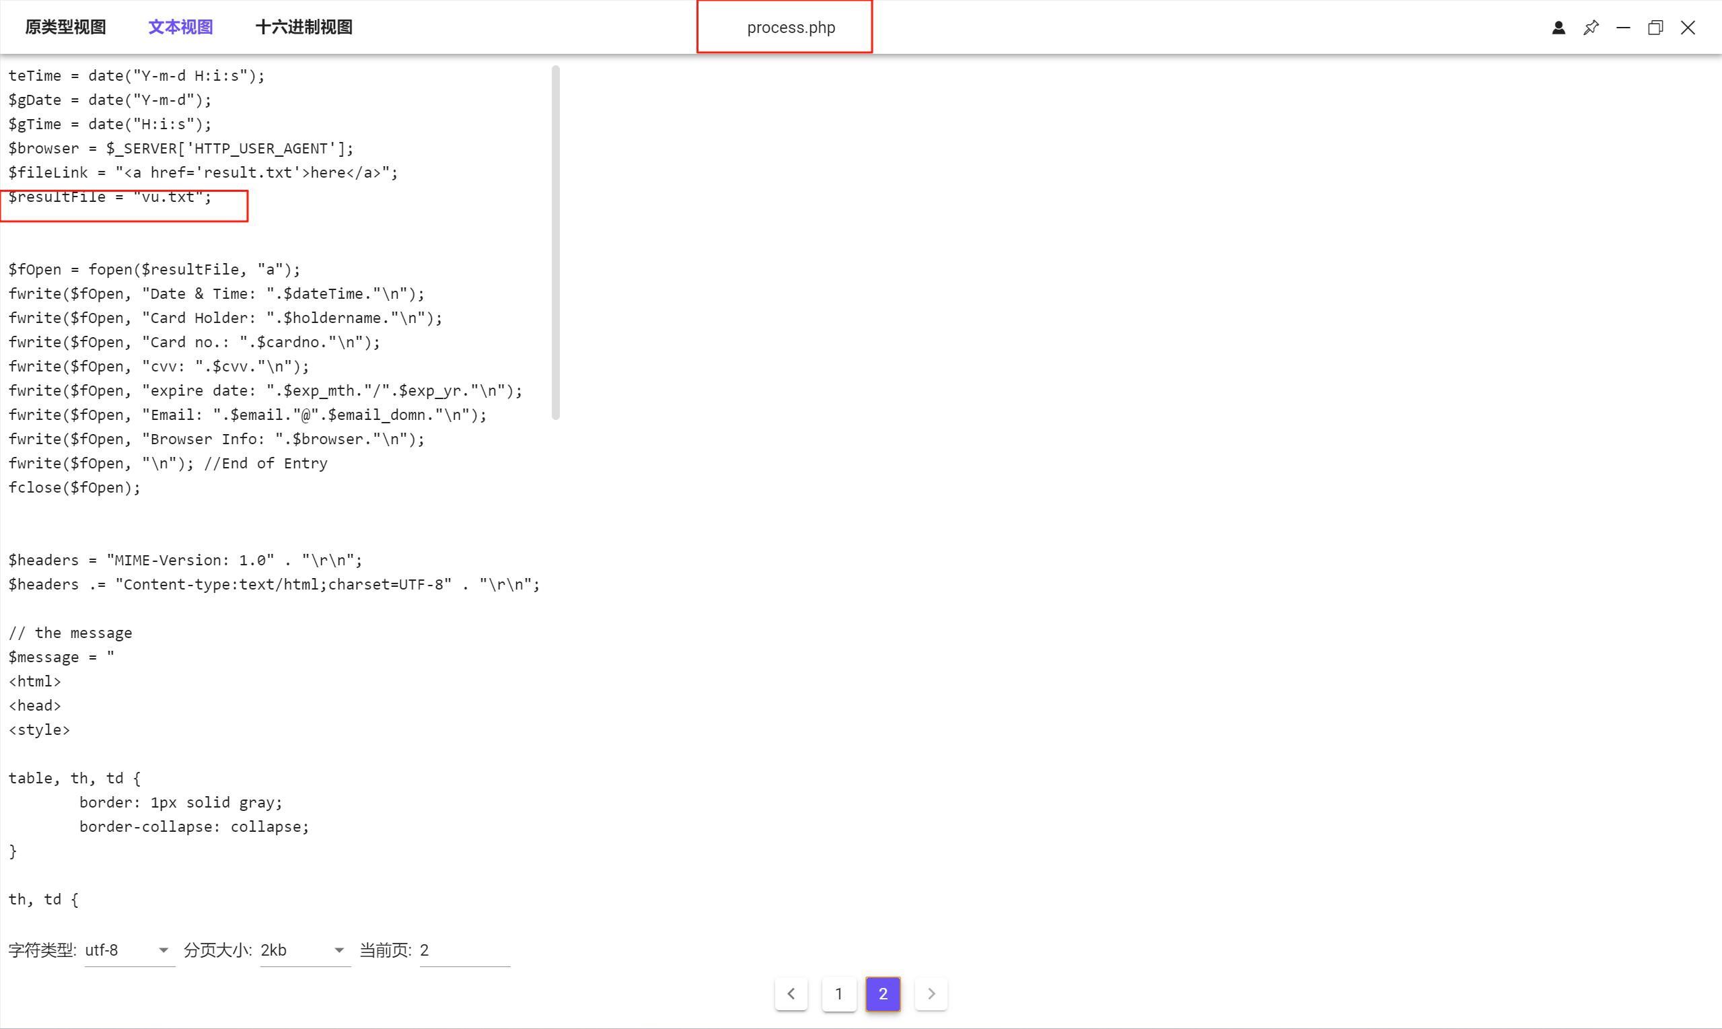Click the text view vertical scrollbar

click(555, 243)
